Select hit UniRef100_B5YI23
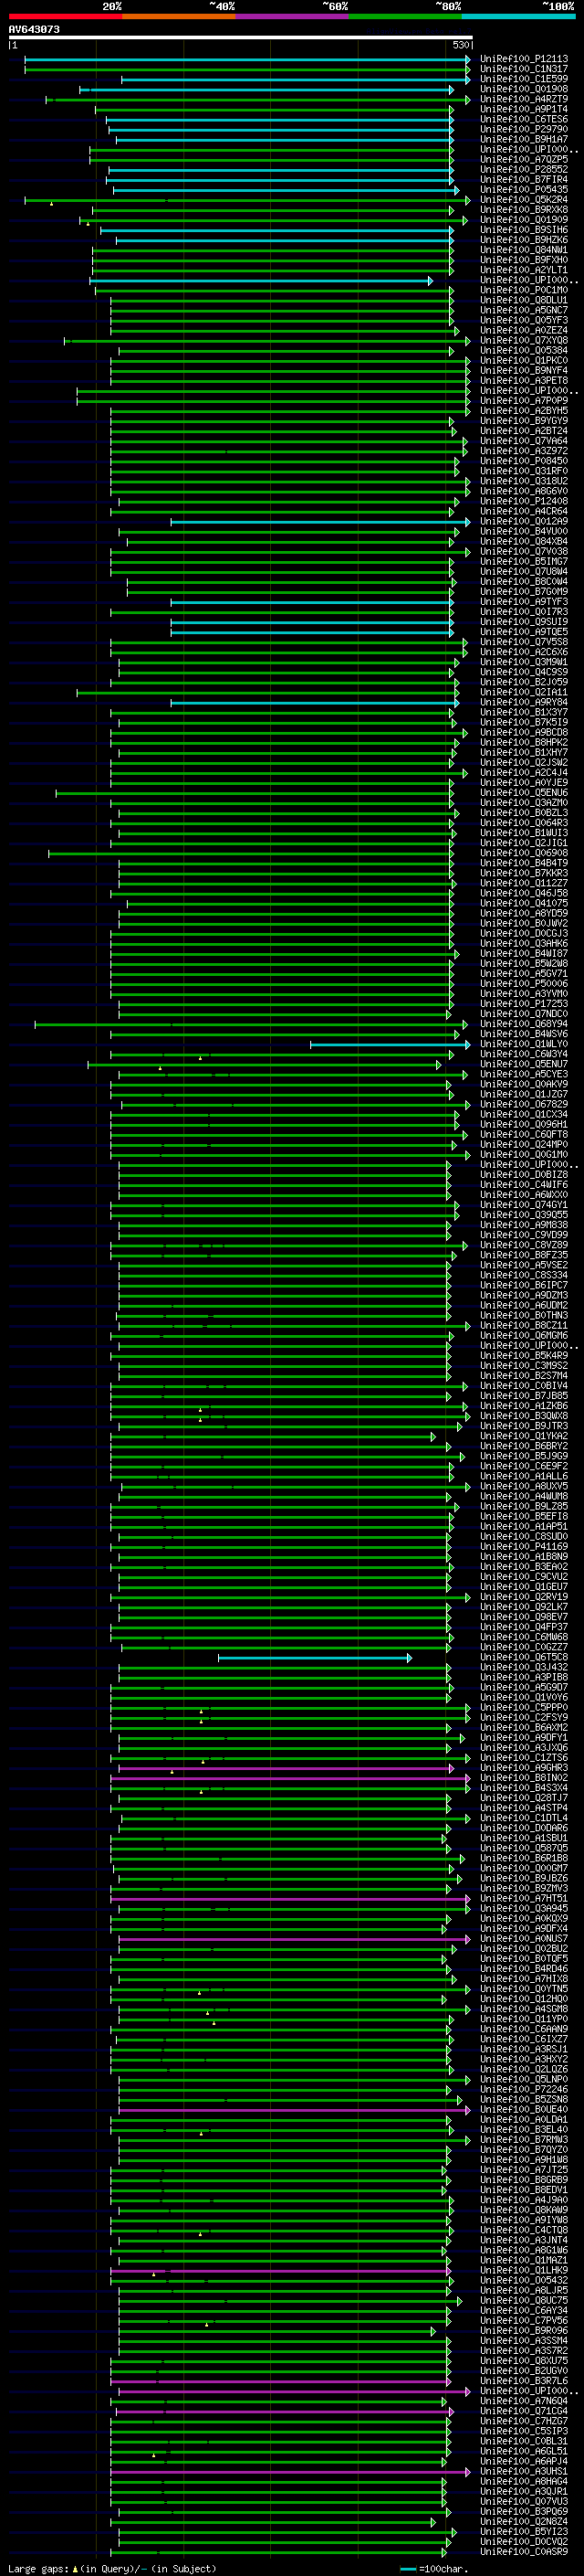 pyautogui.click(x=524, y=2531)
